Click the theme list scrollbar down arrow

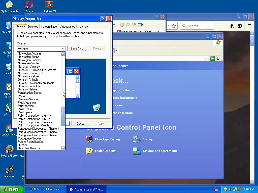coord(63,148)
